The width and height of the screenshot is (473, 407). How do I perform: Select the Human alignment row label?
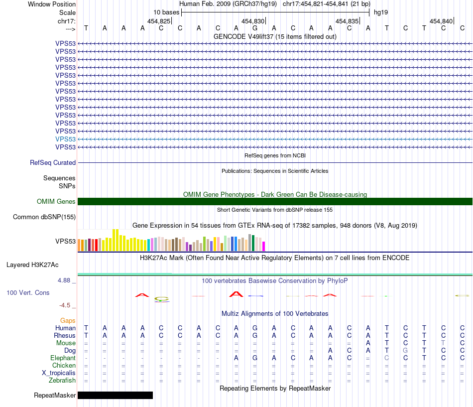tap(65, 328)
